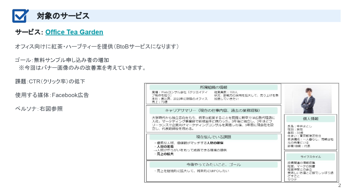Click the 所属組織の情報 section header

coord(214,87)
